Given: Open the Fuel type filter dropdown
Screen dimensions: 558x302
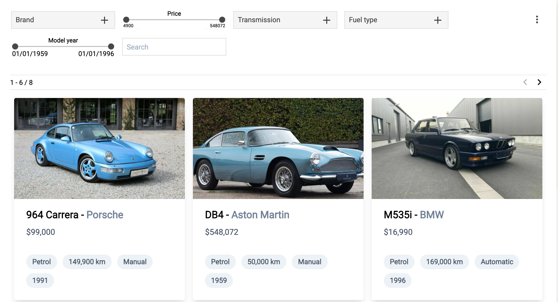Looking at the screenshot, I should [x=396, y=20].
